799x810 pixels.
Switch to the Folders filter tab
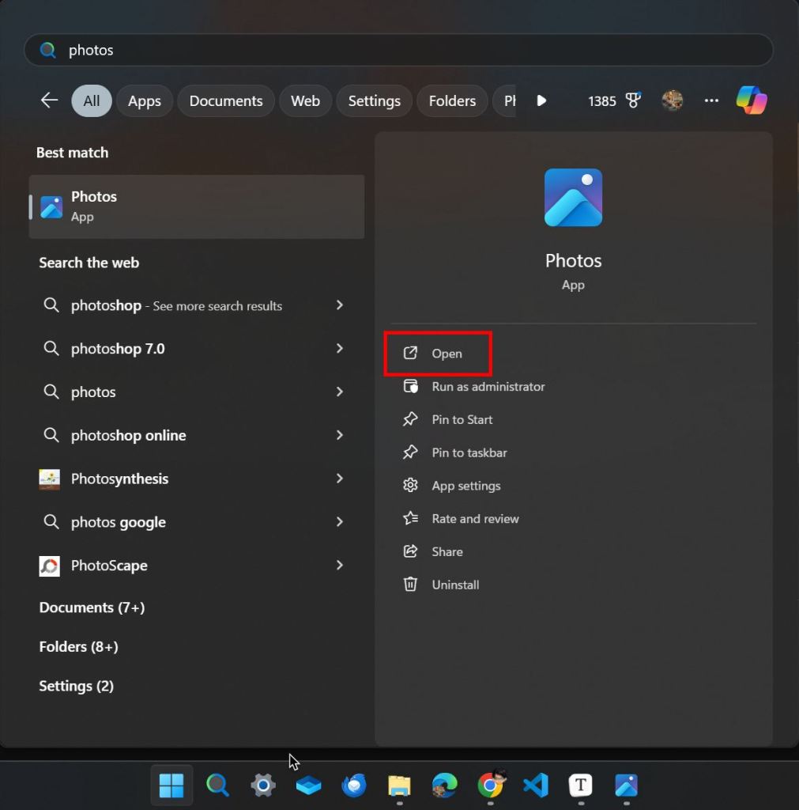pos(452,100)
